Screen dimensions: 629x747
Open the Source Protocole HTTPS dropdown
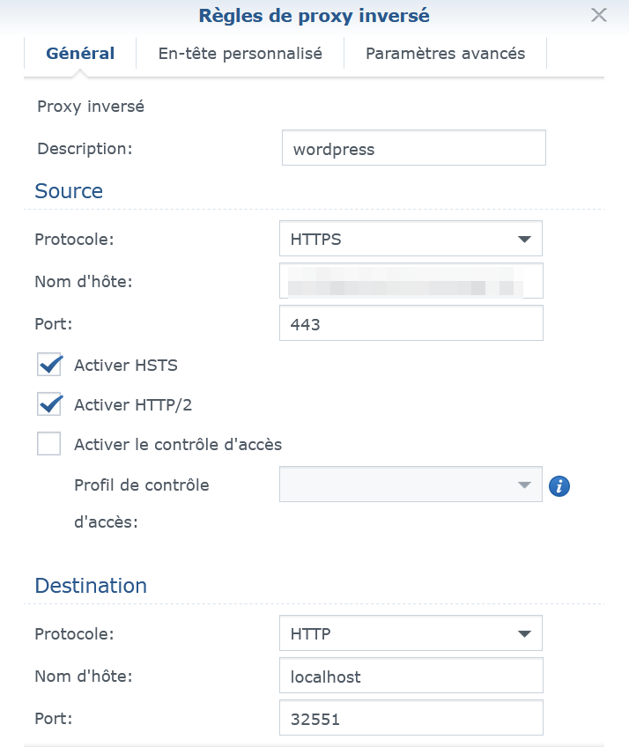[411, 239]
